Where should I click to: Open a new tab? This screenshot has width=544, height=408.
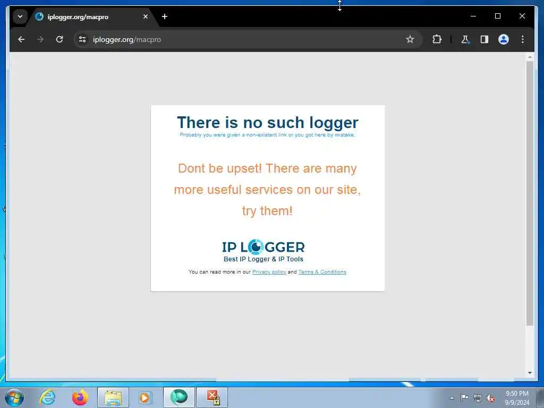tap(165, 16)
